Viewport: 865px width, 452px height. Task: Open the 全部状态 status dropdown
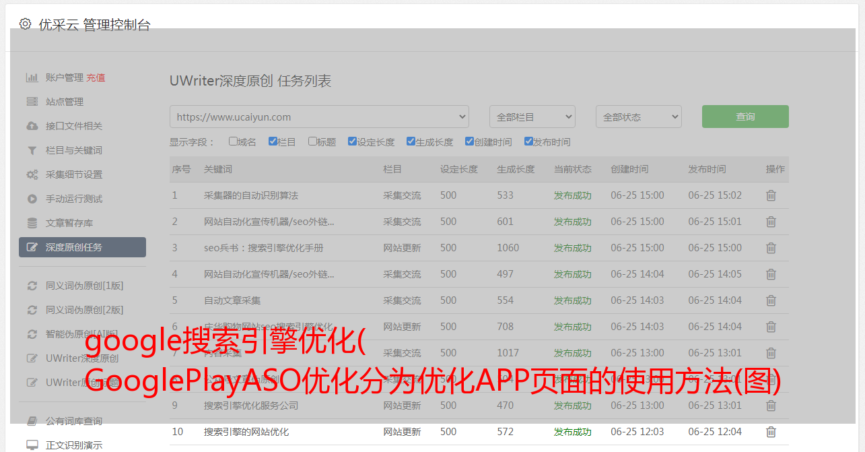pos(638,117)
